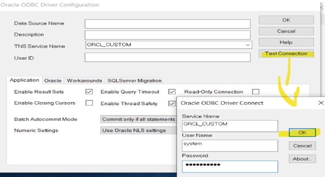Click the About... button
Viewport: 325px width, 177px height.
point(302,159)
